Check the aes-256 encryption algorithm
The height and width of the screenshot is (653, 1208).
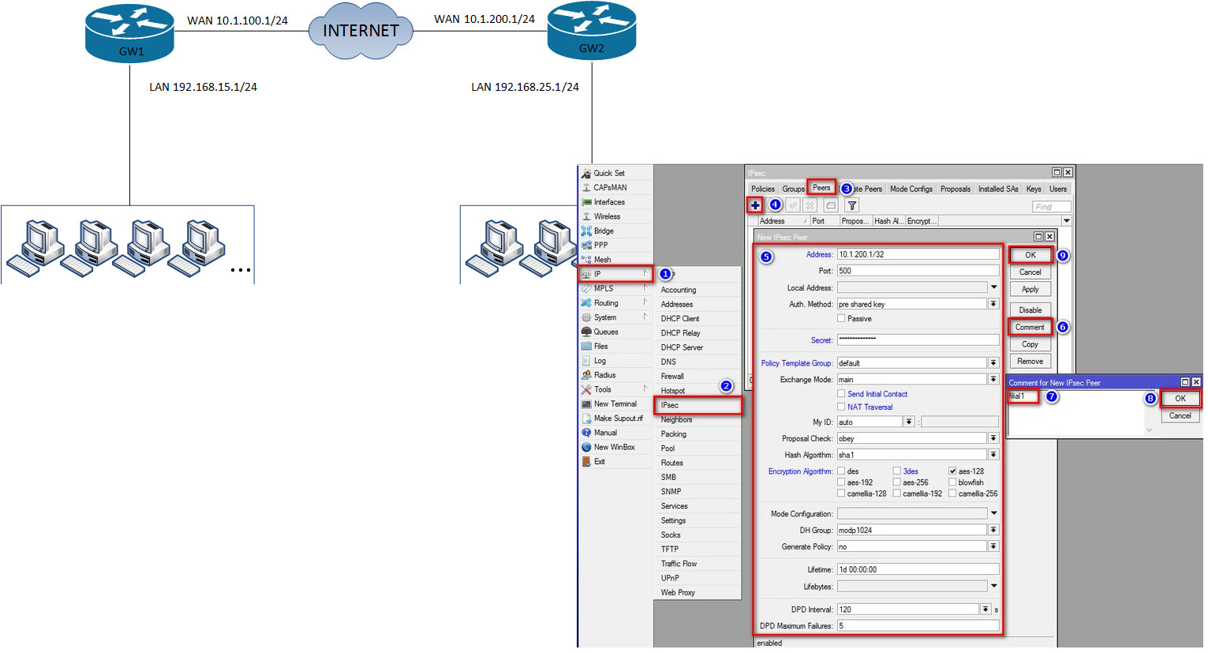point(899,482)
